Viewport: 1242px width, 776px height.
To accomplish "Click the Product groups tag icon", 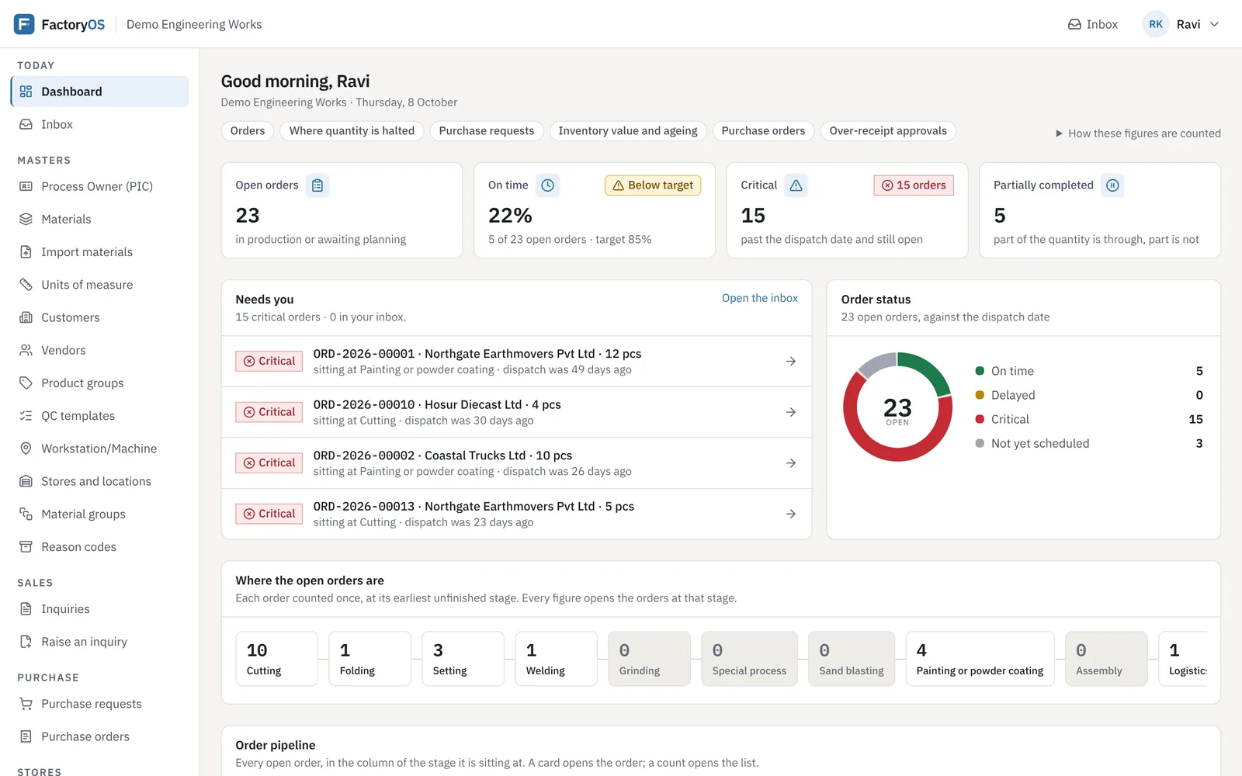I will tap(26, 383).
